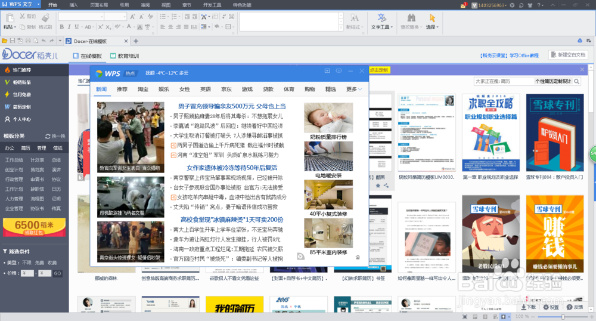Undo last action in quick toolbar

click(x=44, y=41)
